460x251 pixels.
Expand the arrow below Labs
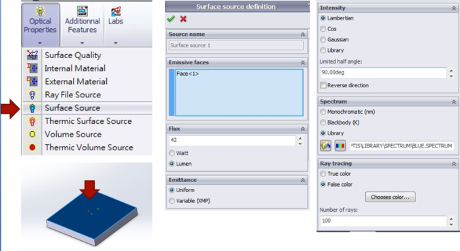point(116,43)
